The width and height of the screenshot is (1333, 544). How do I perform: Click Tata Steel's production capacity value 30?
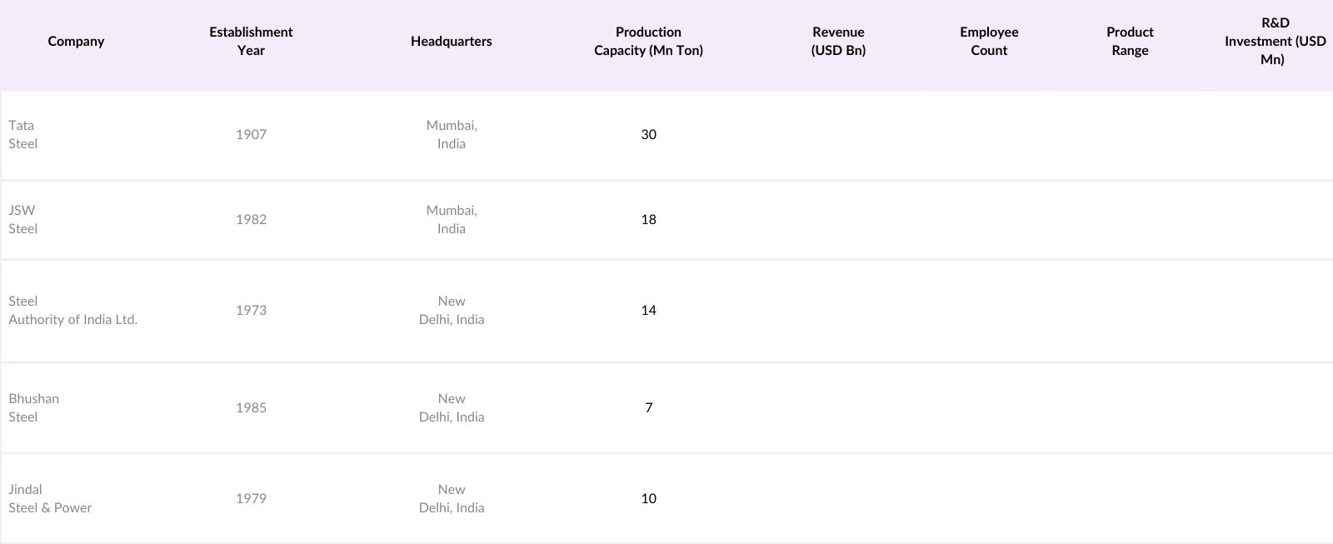pos(648,135)
